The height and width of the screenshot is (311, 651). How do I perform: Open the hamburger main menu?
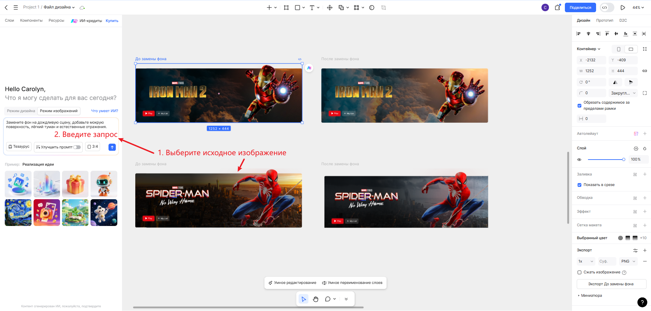point(16,7)
